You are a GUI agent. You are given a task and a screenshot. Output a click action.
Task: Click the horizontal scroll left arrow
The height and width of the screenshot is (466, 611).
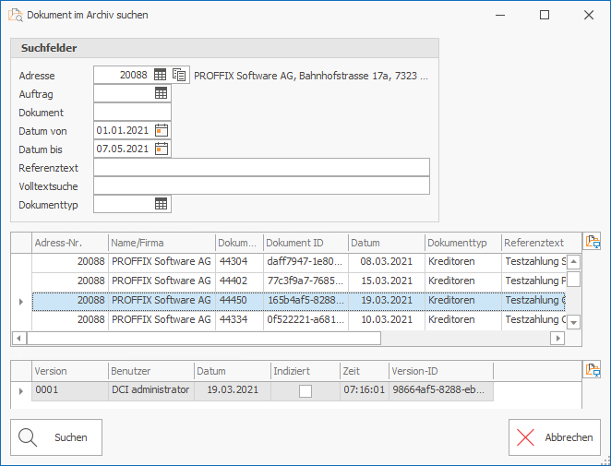pyautogui.click(x=18, y=338)
